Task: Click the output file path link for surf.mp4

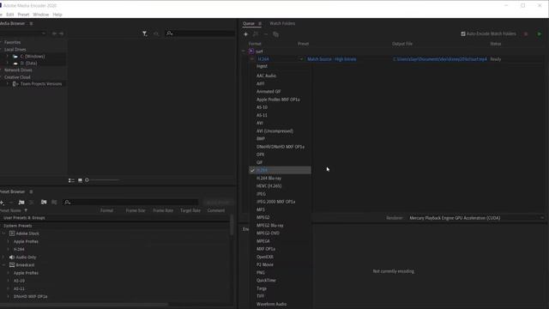Action: (x=440, y=59)
